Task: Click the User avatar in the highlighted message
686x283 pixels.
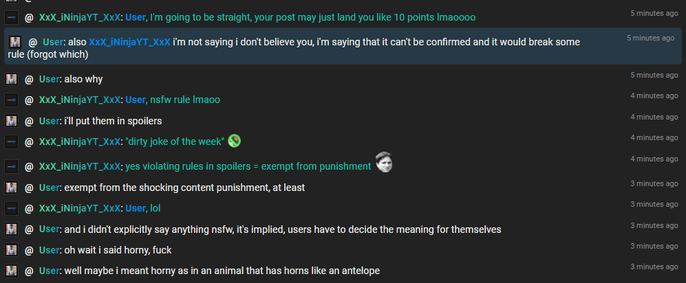Action: (x=15, y=43)
